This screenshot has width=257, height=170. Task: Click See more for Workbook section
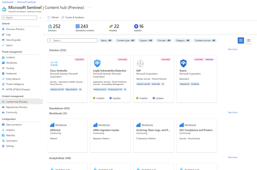click(232, 112)
